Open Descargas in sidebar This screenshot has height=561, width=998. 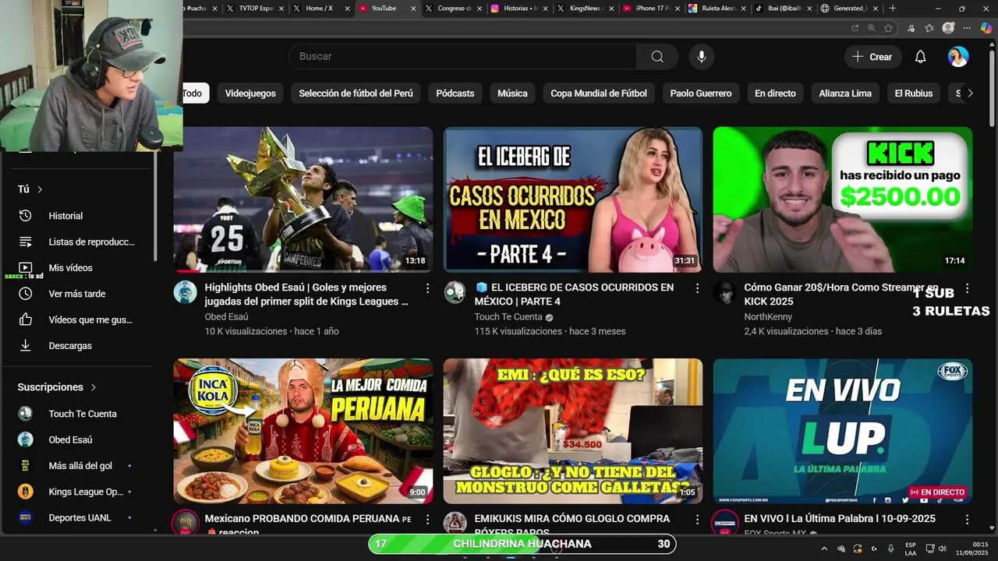point(78,345)
